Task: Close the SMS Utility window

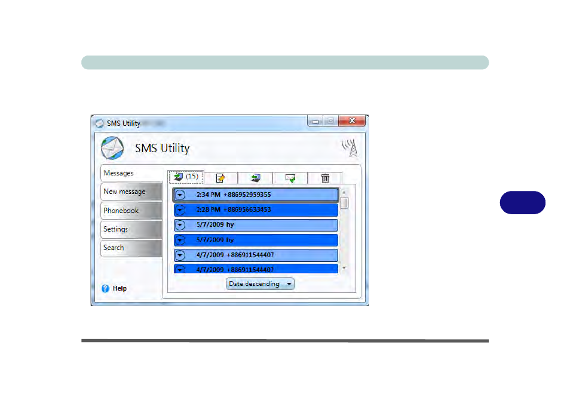Action: tap(352, 121)
